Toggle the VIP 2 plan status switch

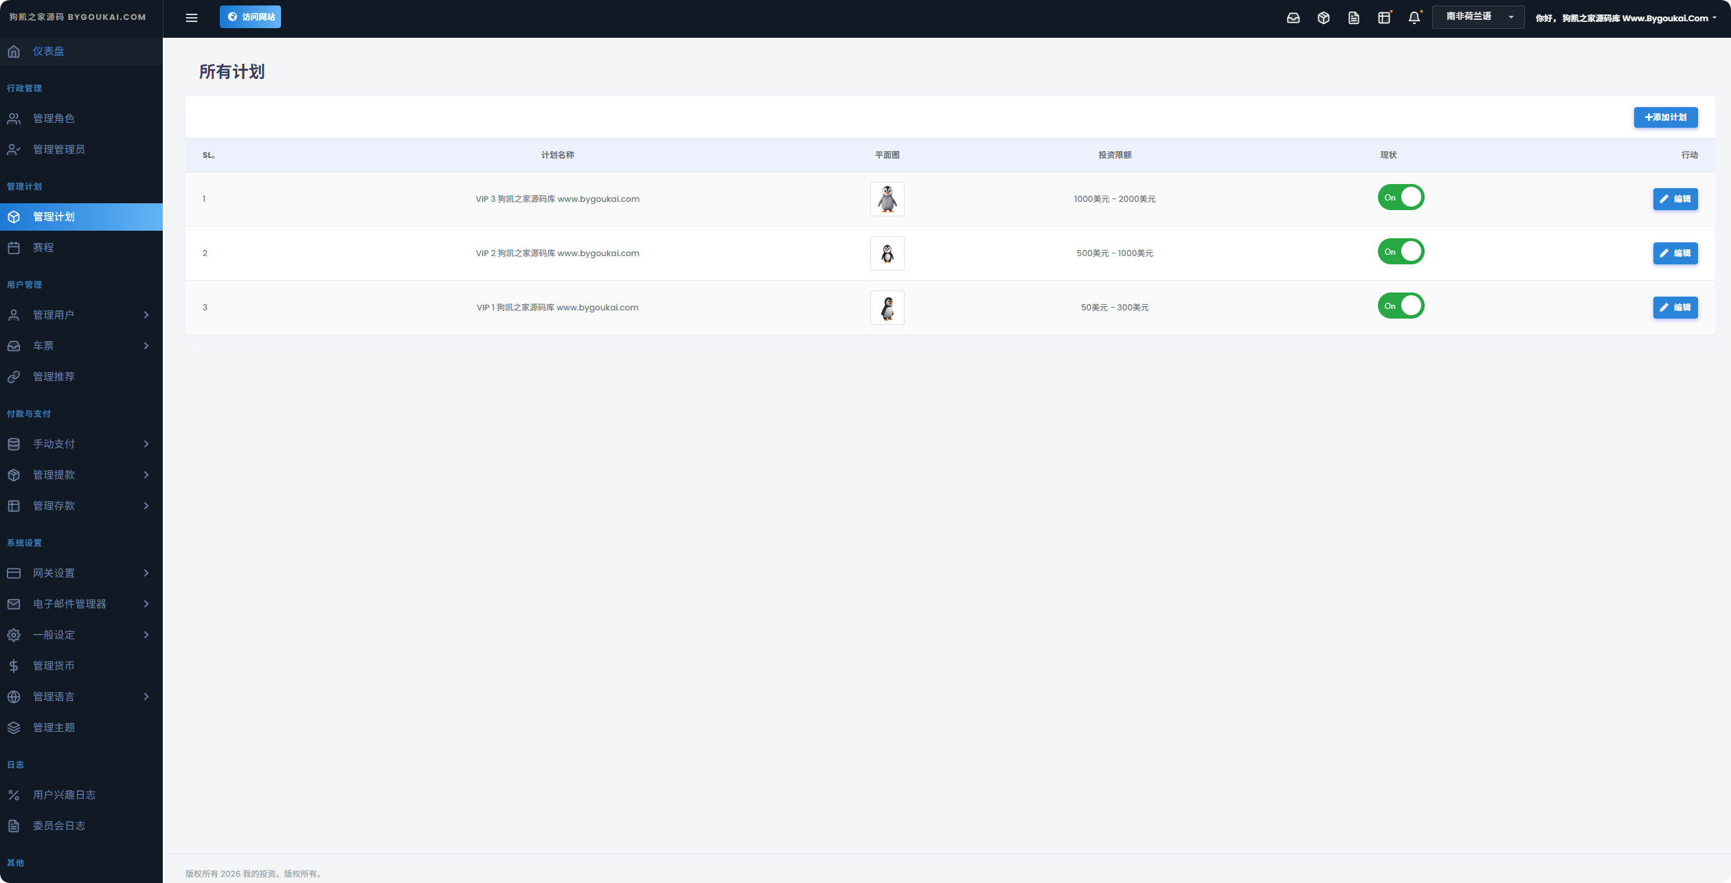[x=1401, y=252]
